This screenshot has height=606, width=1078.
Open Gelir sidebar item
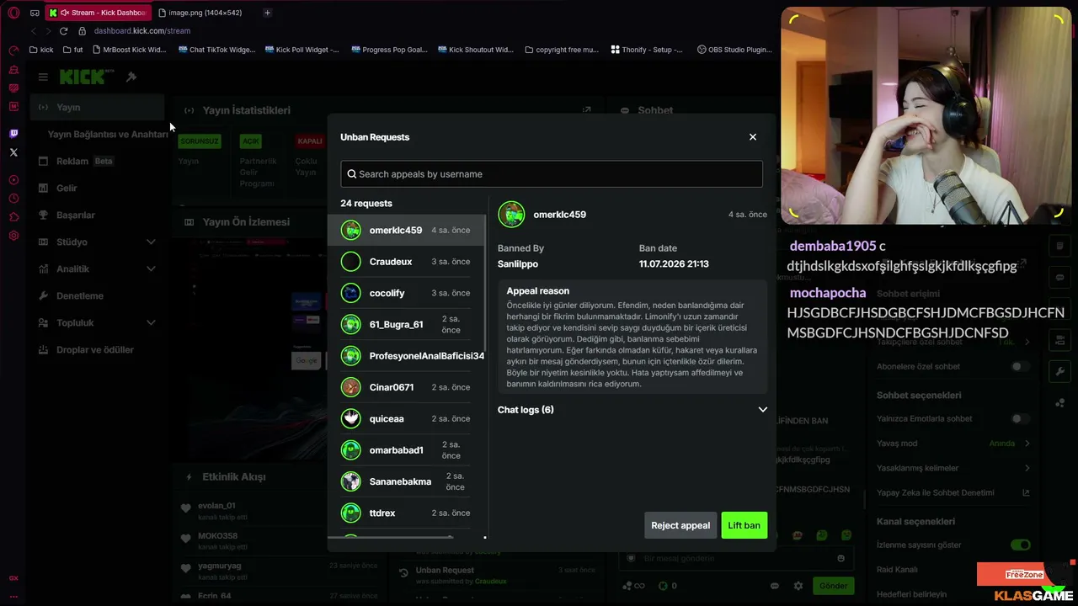coord(98,188)
